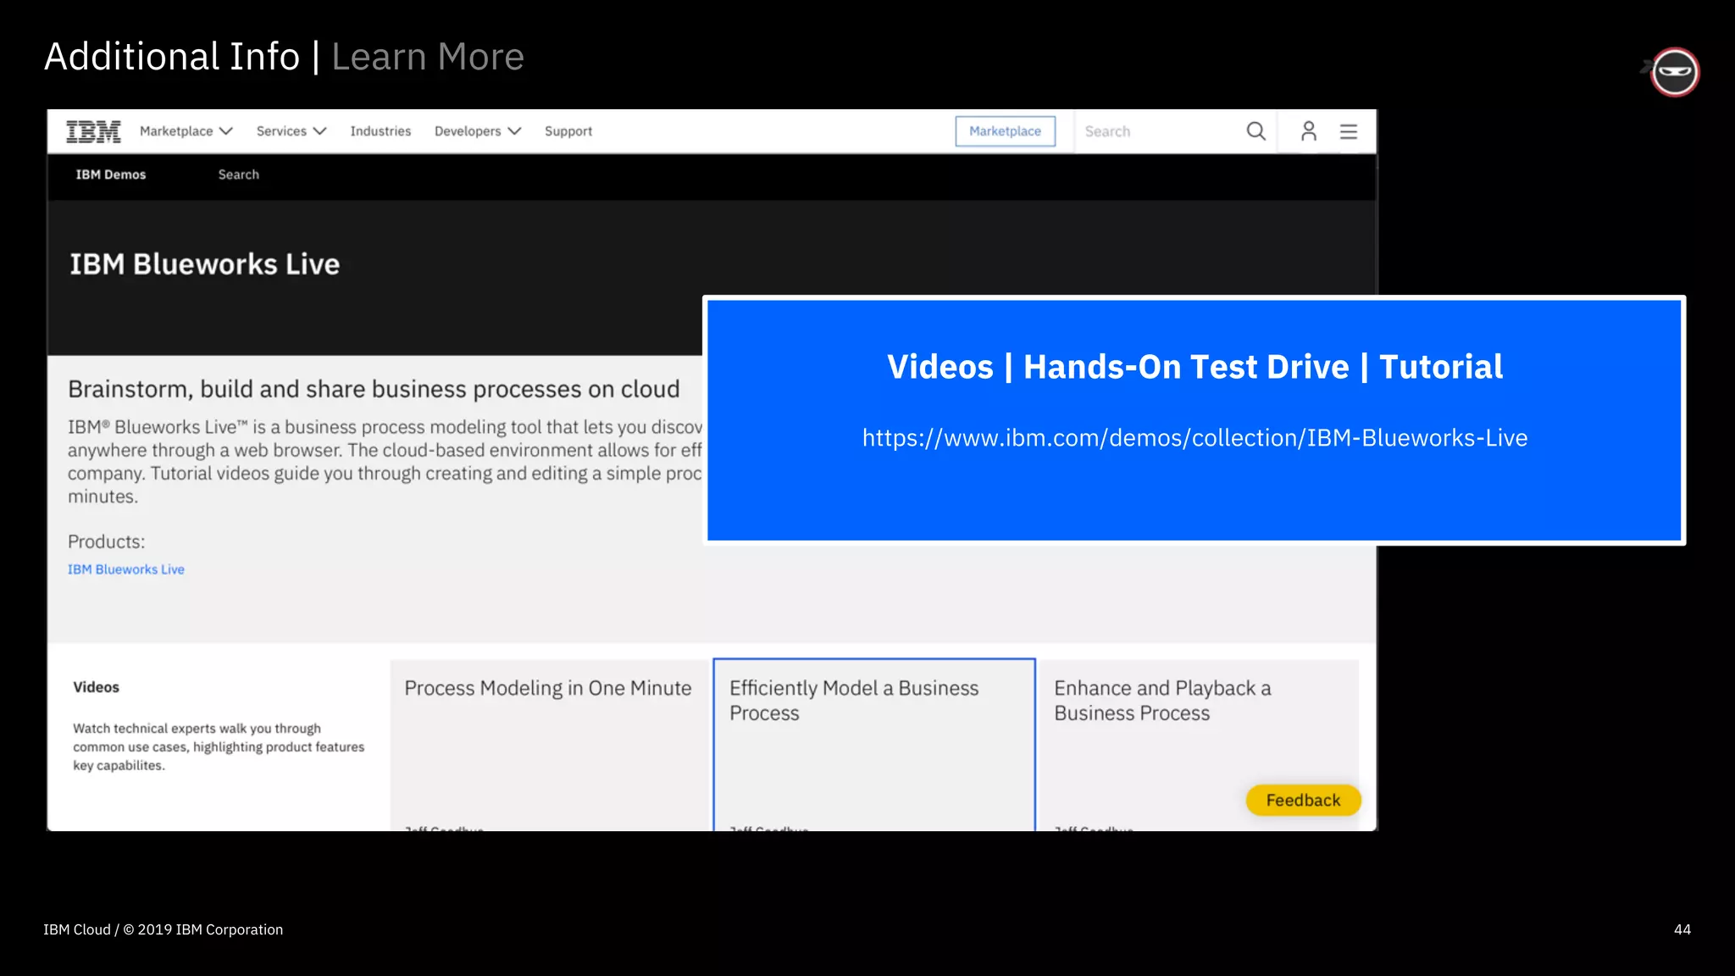
Task: Open the Support menu item
Action: (568, 131)
